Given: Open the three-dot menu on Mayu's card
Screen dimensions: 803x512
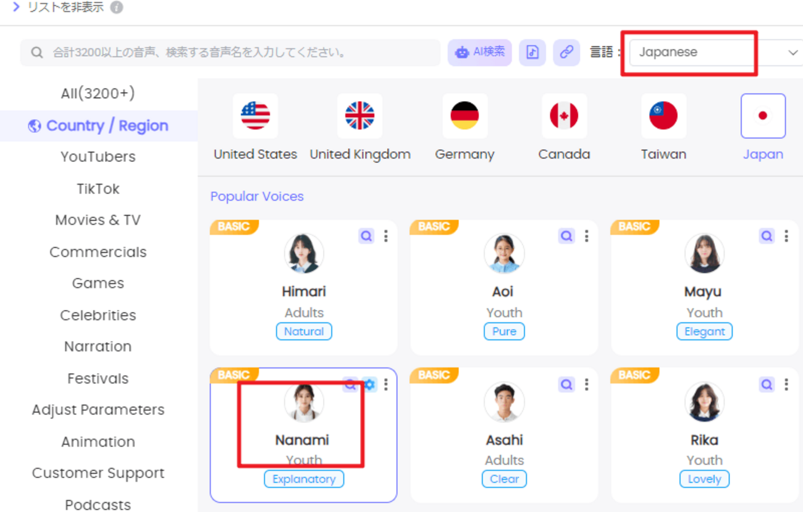Looking at the screenshot, I should click(x=786, y=236).
